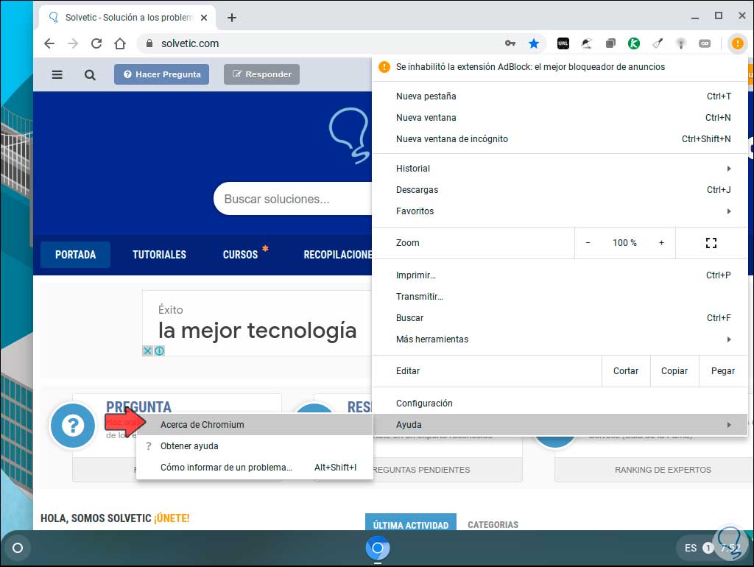
Task: Click the ¡ÚNETE! link
Action: pos(172,518)
